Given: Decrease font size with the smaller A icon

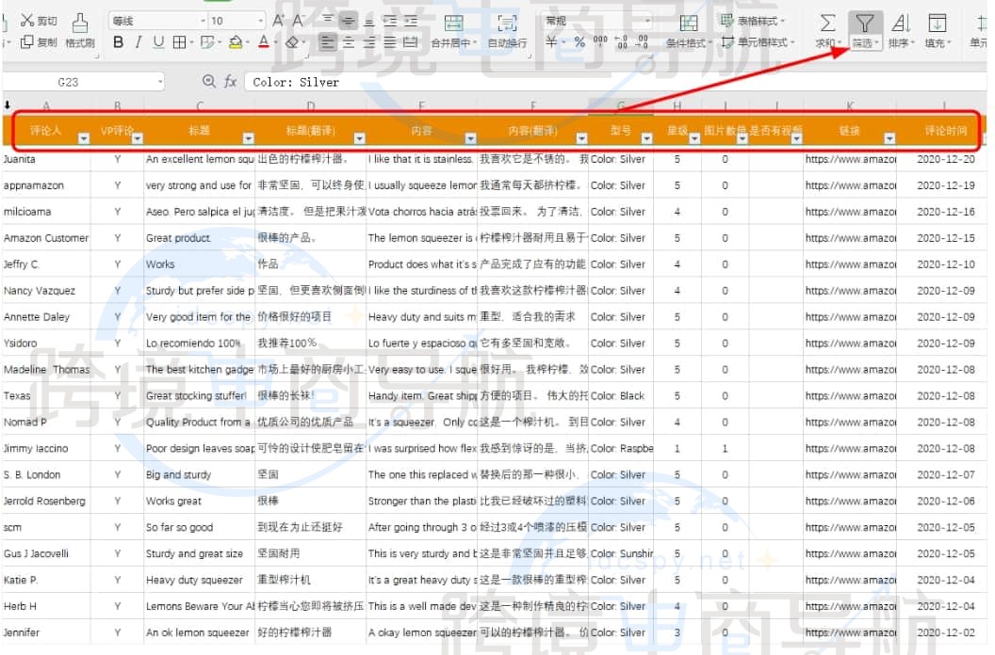Looking at the screenshot, I should tap(299, 21).
